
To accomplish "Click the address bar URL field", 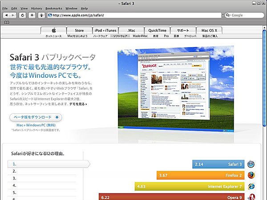I will 134,15.
